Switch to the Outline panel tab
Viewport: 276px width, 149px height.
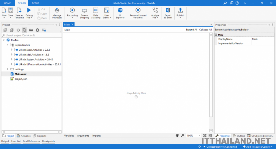(239, 136)
